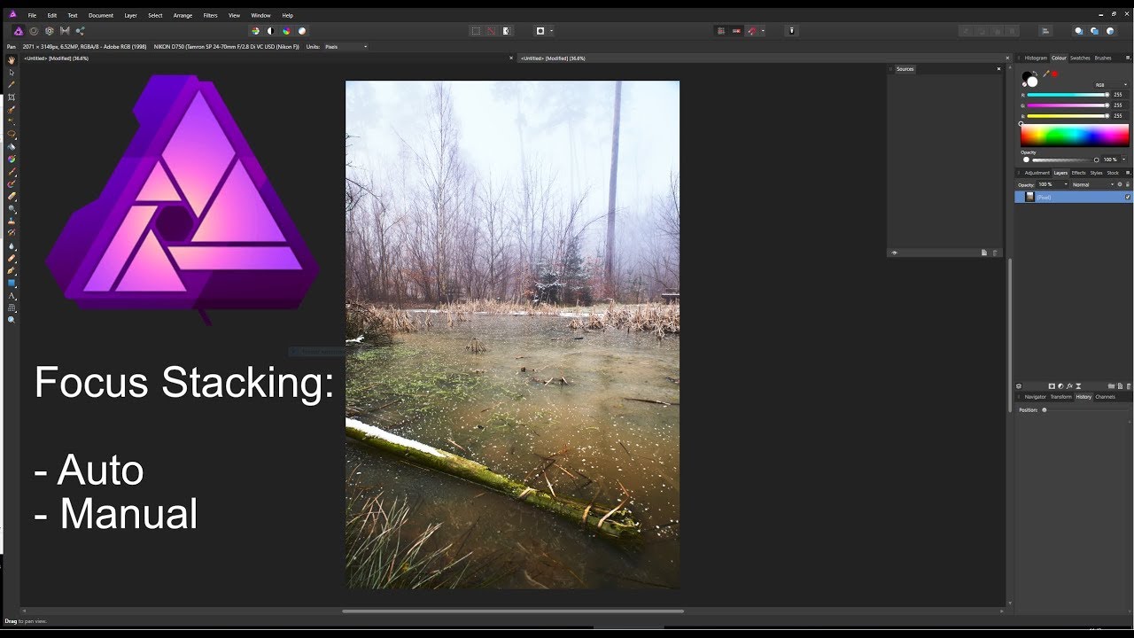Open the Filters menu
The image size is (1134, 638).
pyautogui.click(x=210, y=15)
